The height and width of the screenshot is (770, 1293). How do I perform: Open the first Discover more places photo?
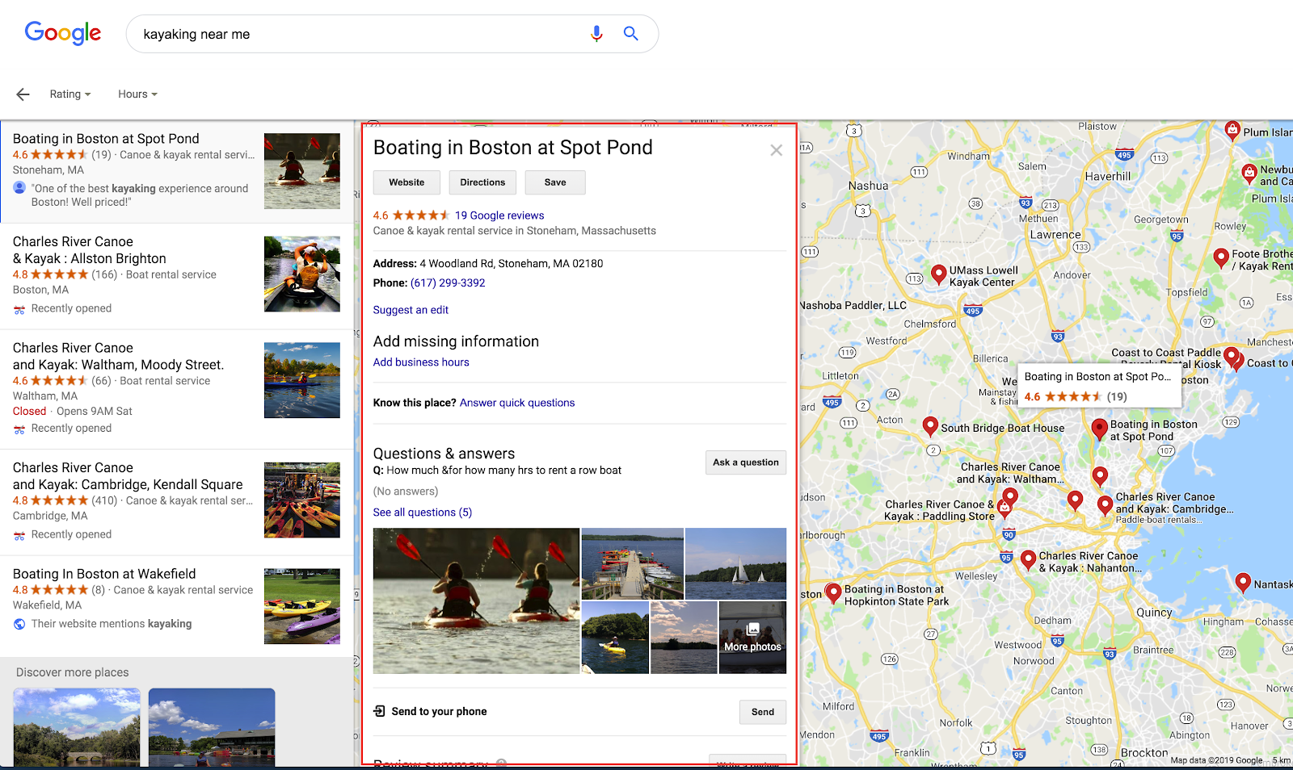point(77,727)
